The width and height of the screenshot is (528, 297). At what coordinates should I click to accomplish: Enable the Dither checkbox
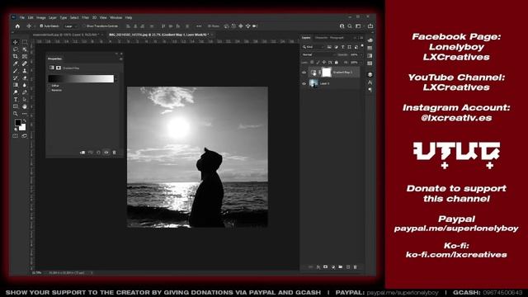49,86
